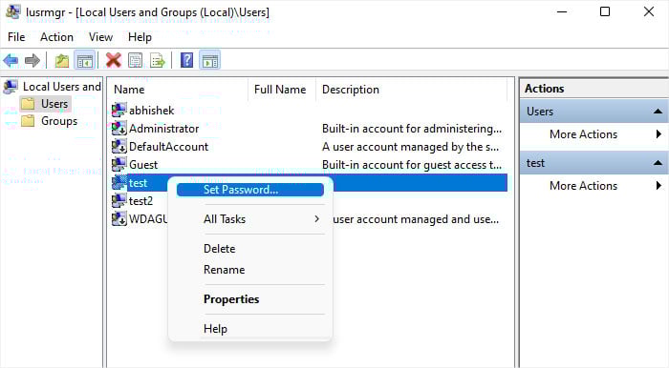The width and height of the screenshot is (669, 368).
Task: Select the Administrator user name
Action: (163, 129)
